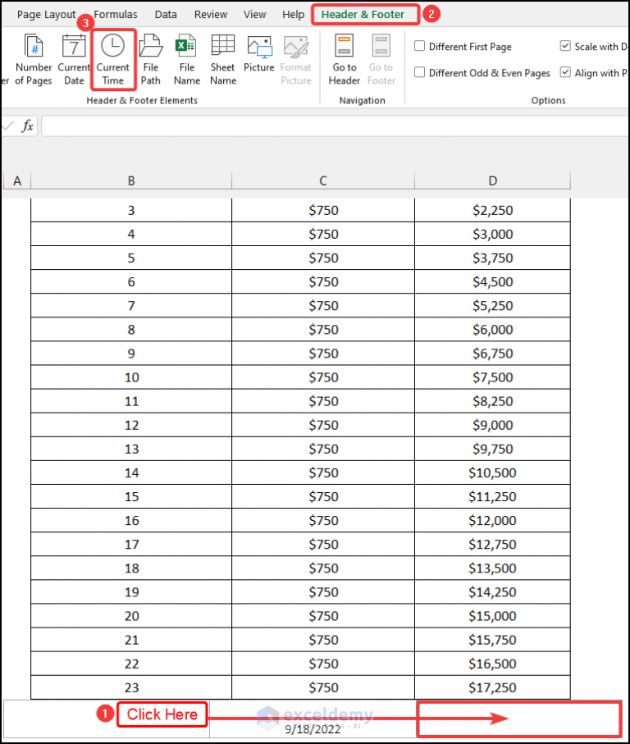This screenshot has width=630, height=744.
Task: Select column B cell containing 3
Action: (x=131, y=210)
